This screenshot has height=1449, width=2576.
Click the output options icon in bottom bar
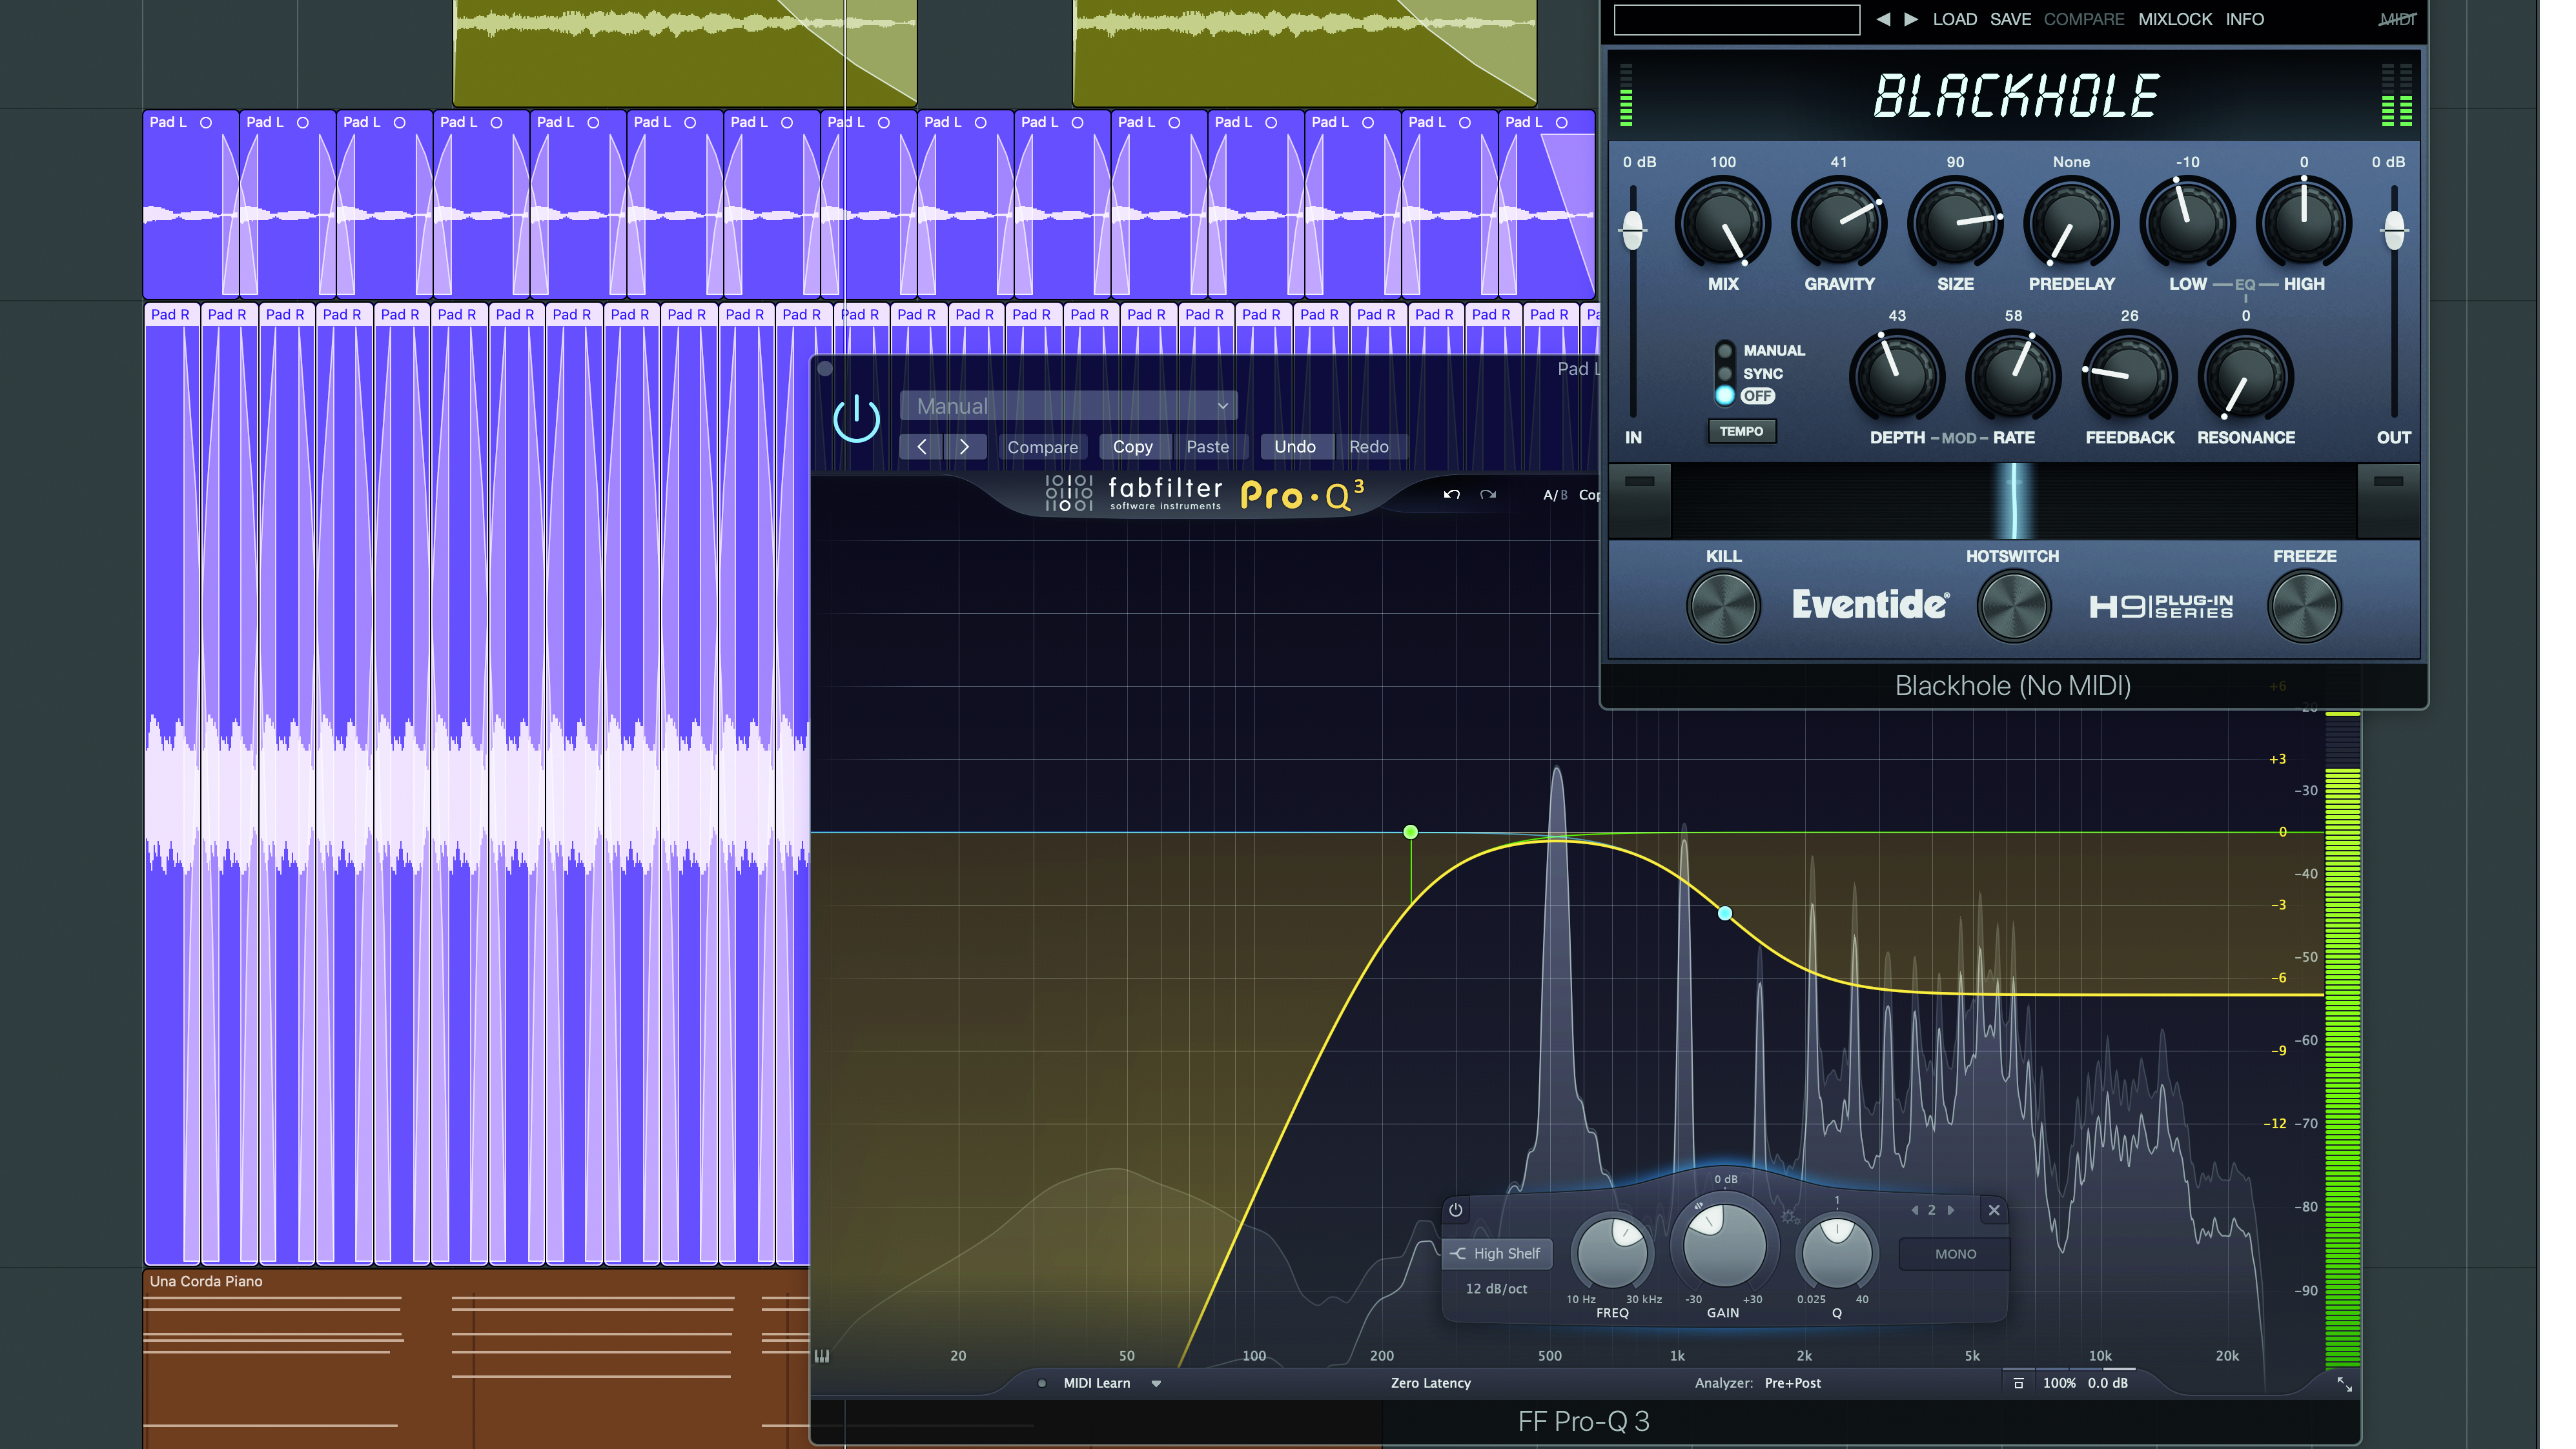[x=2018, y=1383]
